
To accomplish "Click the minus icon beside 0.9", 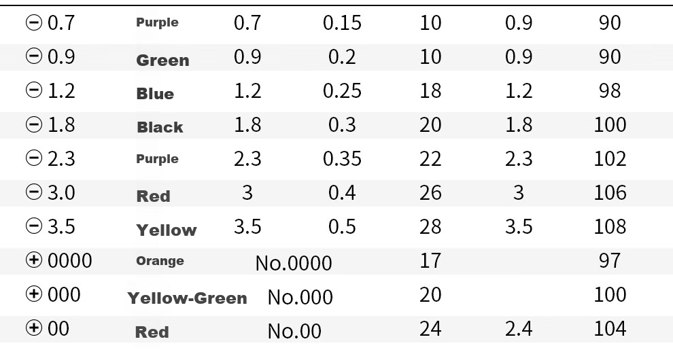I will (x=34, y=56).
